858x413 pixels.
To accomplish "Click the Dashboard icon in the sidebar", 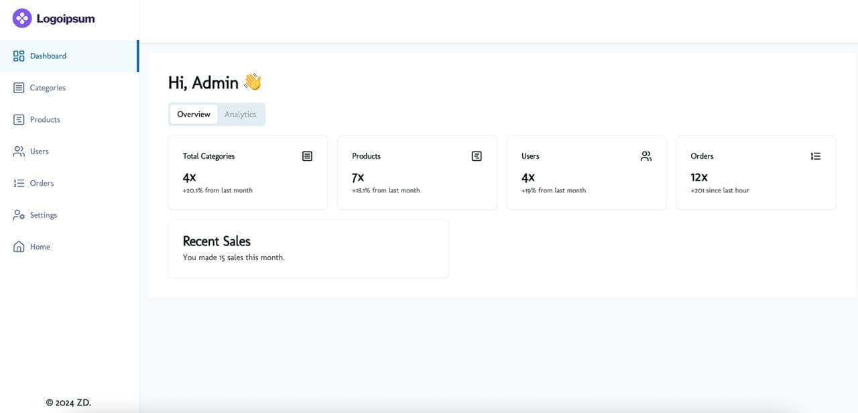I will click(x=18, y=56).
